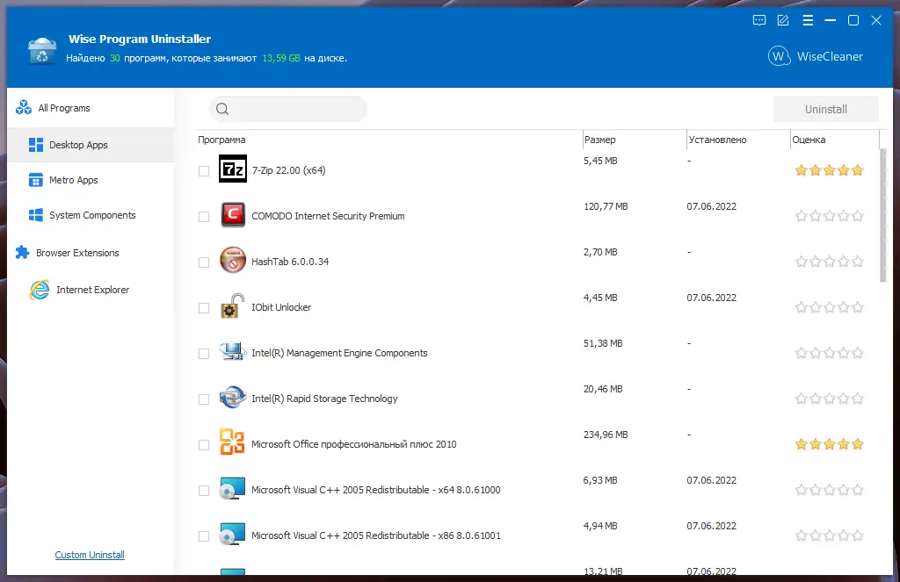Check Visual C++ 2005 x86 8.0.61001 checkbox
Screen dimensions: 900x582
tap(204, 536)
